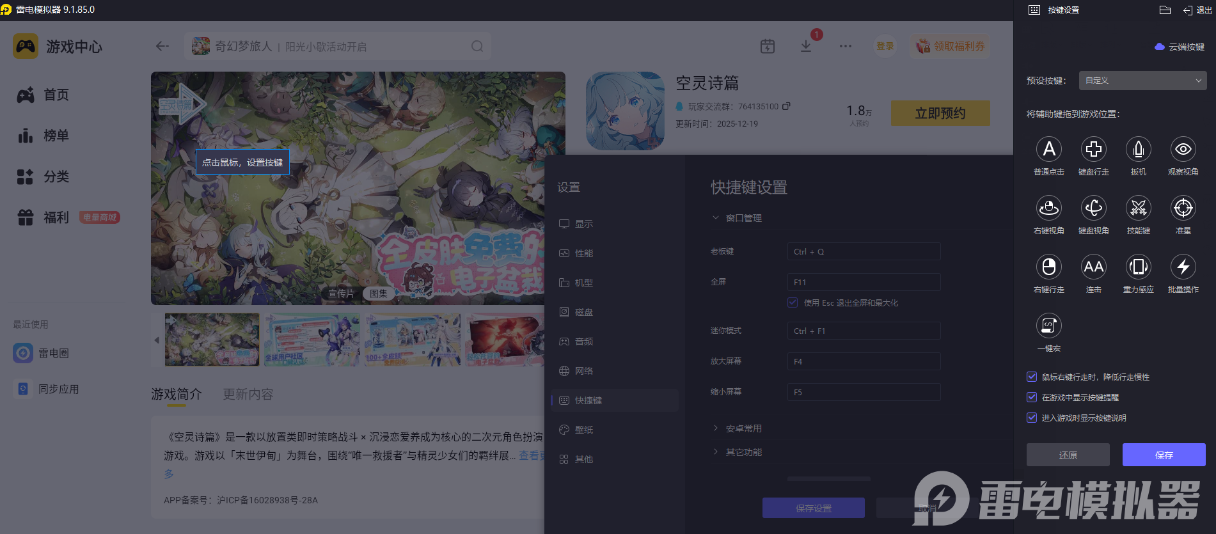Select the 重力感应 gravity sensor tool
Screen dimensions: 1216x534
1139,267
